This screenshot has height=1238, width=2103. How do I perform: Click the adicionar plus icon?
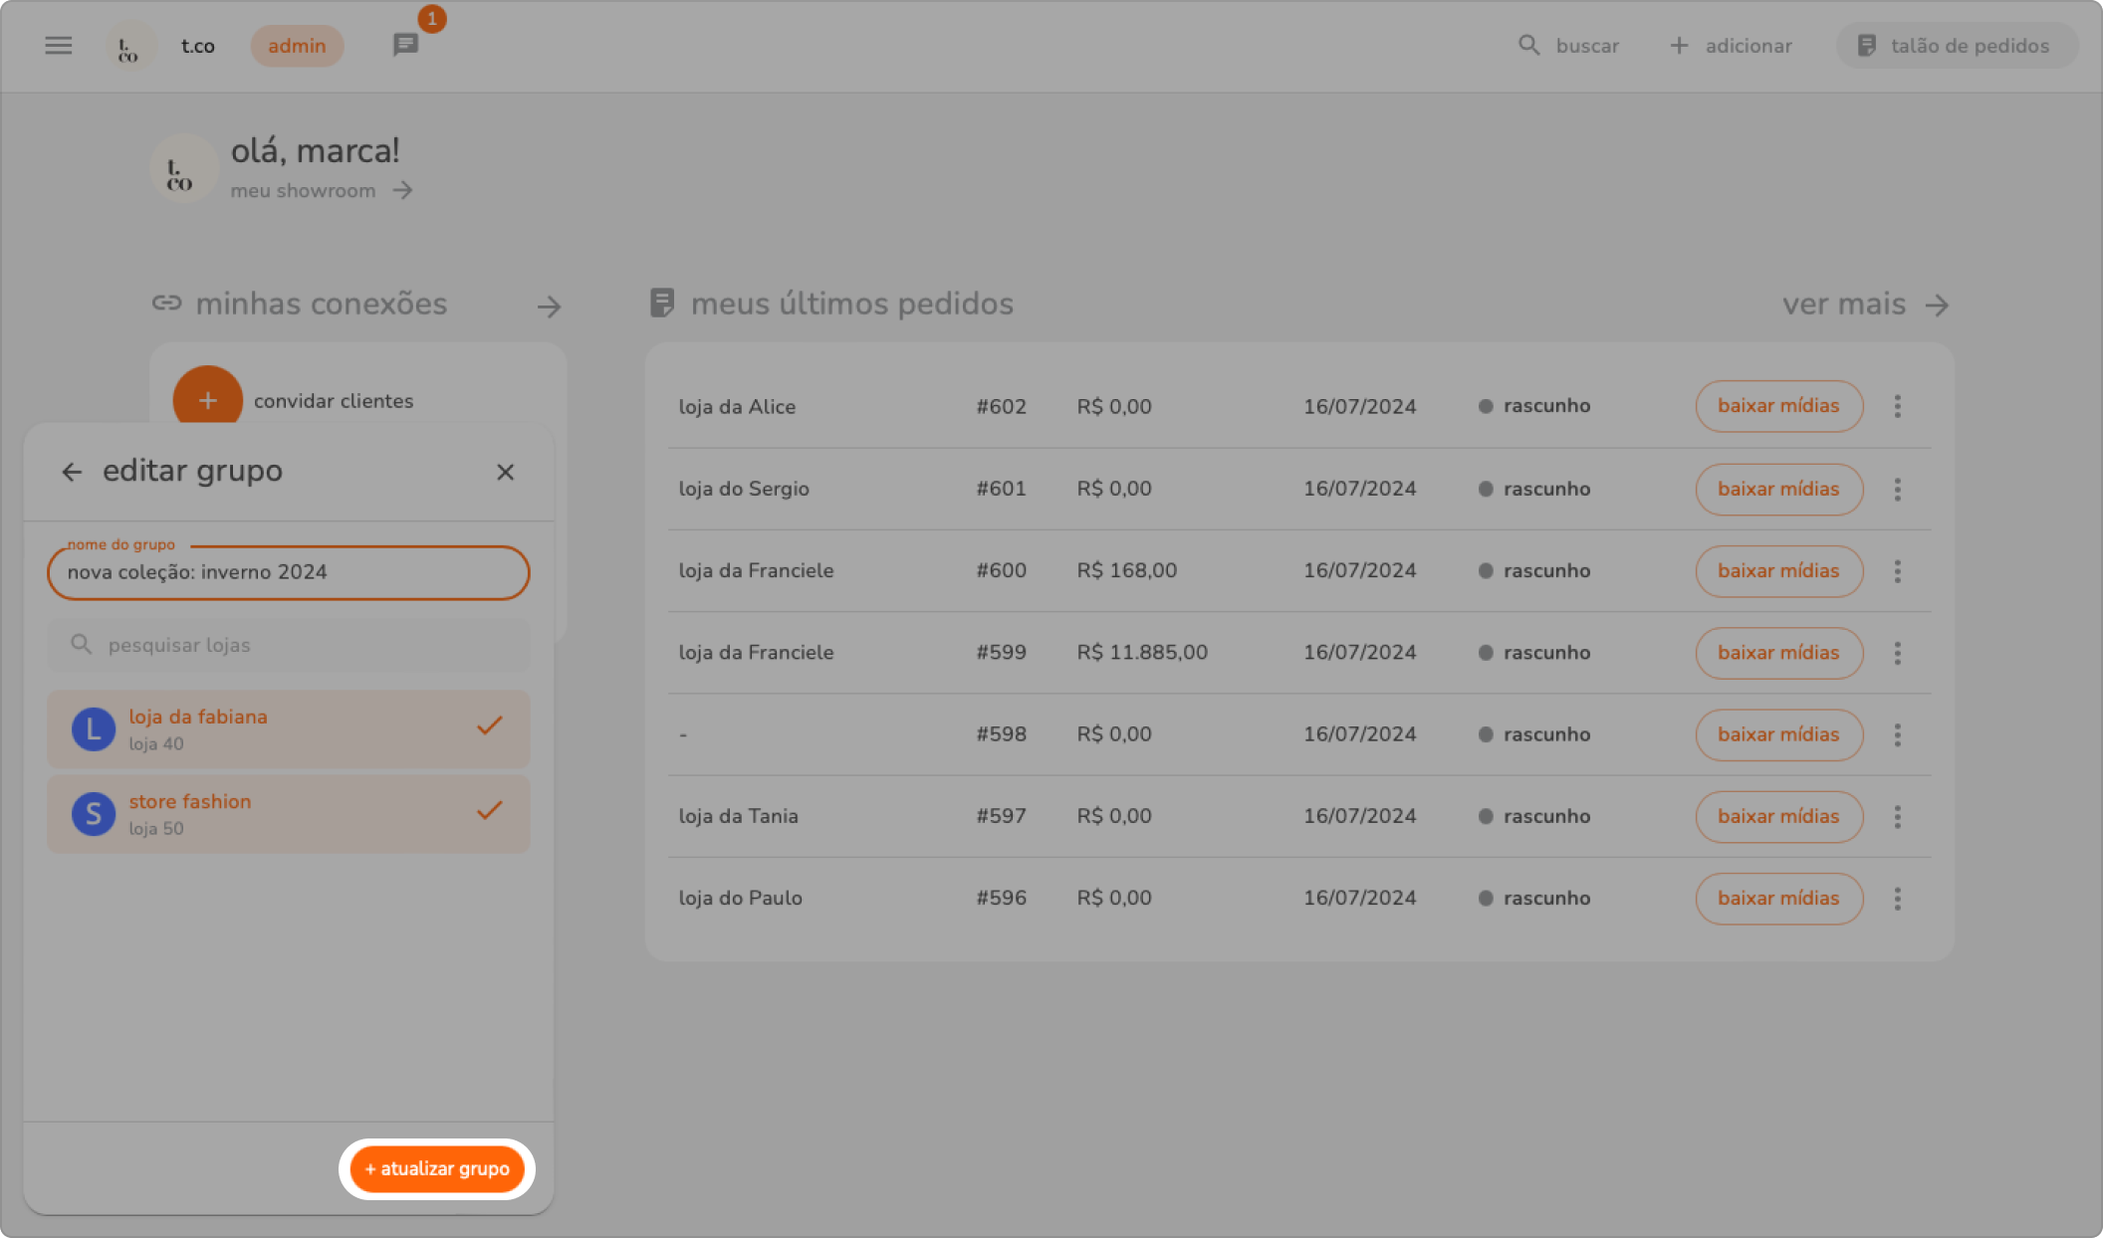tap(1679, 46)
